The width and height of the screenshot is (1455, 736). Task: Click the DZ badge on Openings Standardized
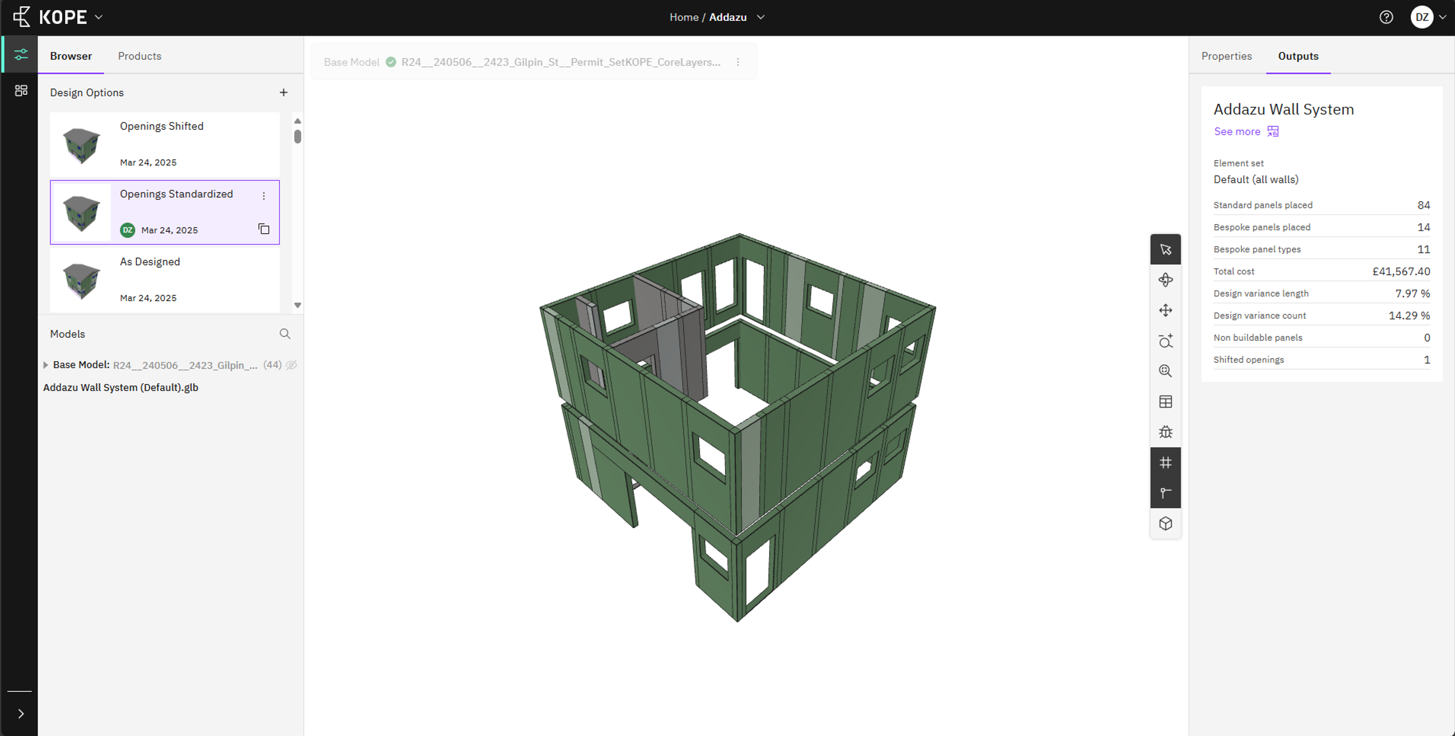click(127, 230)
